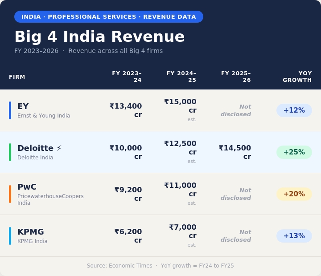Click the 'est.' label under EY's ₹15,000 cr
Viewport: 321px width, 276px height.
click(192, 119)
